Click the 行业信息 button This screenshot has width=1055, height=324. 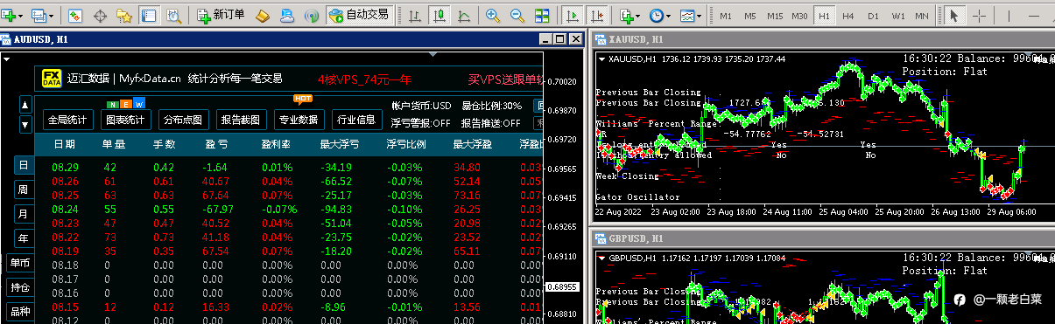357,120
